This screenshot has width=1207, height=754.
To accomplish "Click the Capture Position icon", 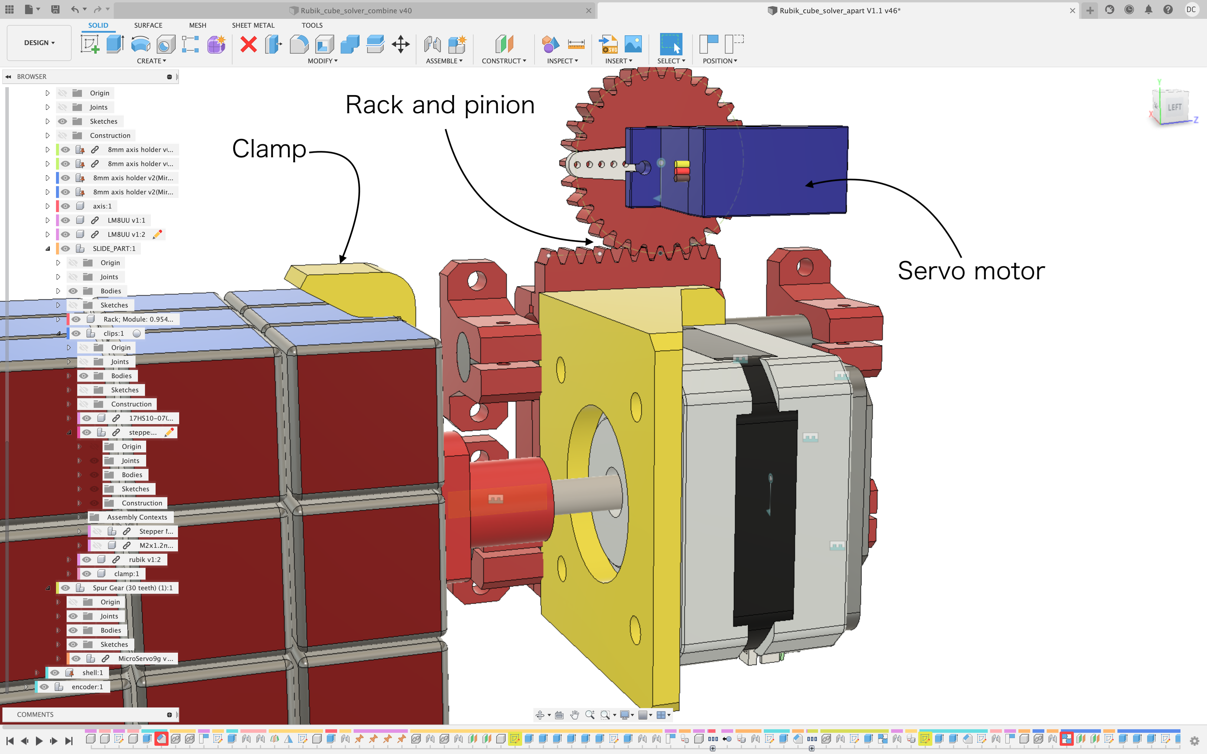I will pos(709,44).
